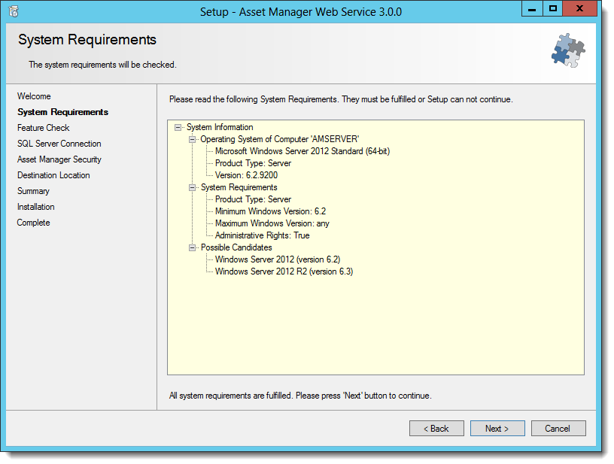This screenshot has width=614, height=464.
Task: Select 'Windows Server 2012 (version 6.2)' candidate
Action: 278,259
